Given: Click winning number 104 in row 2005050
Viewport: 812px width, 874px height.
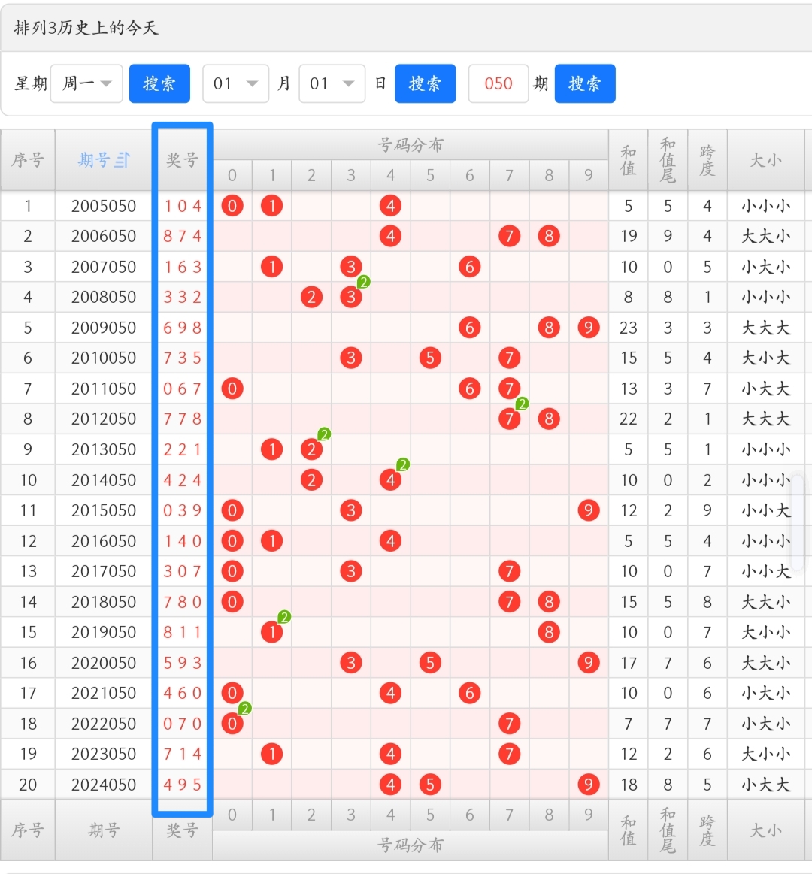Looking at the screenshot, I should coord(183,206).
